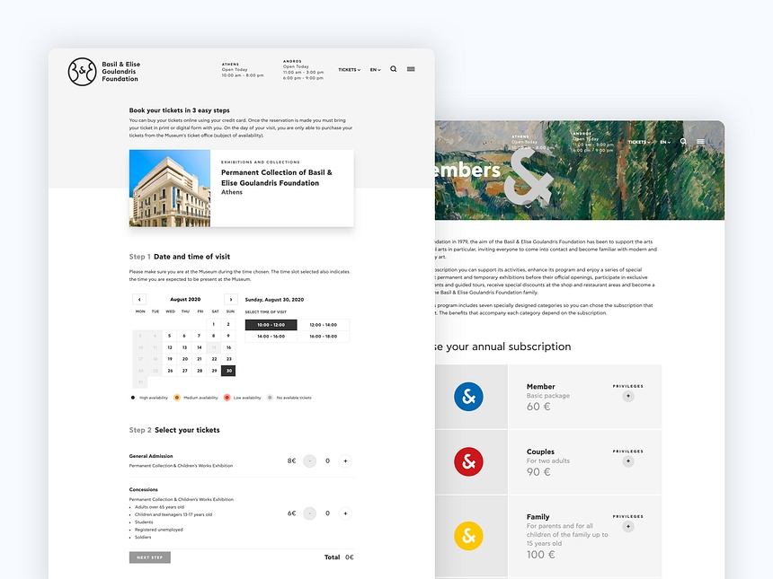The width and height of the screenshot is (773, 579).
Task: Click the search icon over the painting banner
Action: [x=684, y=141]
